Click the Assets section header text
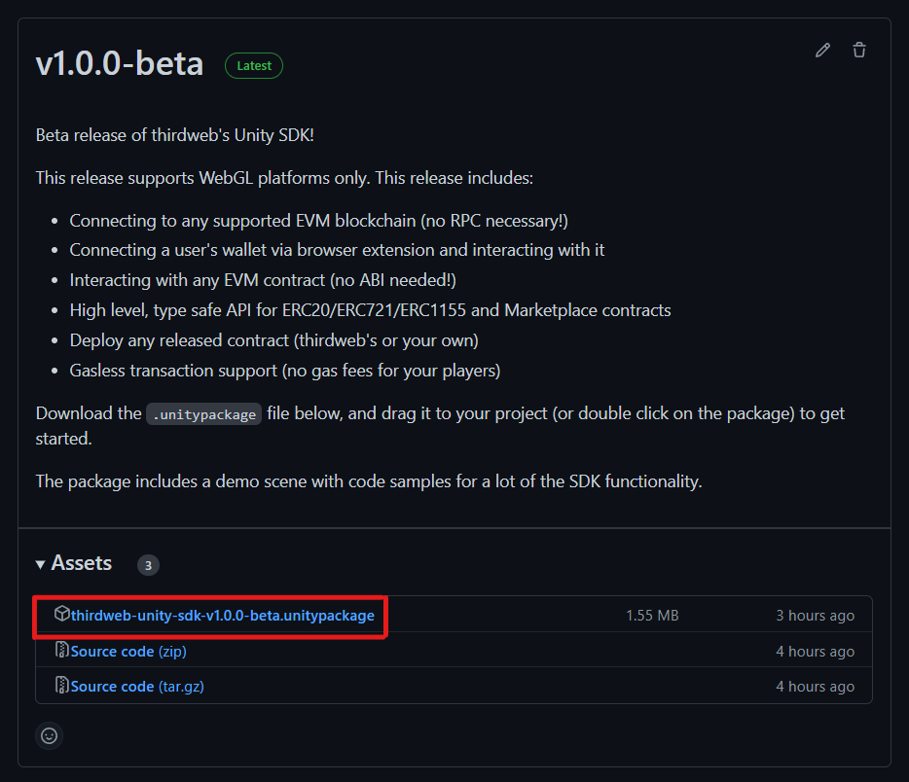Image resolution: width=909 pixels, height=782 pixels. (x=82, y=562)
